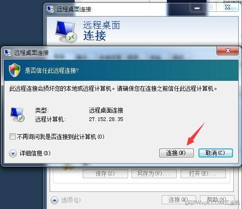Click the remote computer icon beside type info
The width and height of the screenshot is (242, 209).
[17, 114]
